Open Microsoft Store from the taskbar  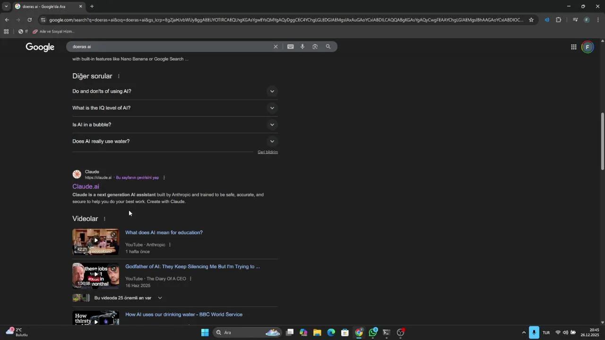[345, 332]
